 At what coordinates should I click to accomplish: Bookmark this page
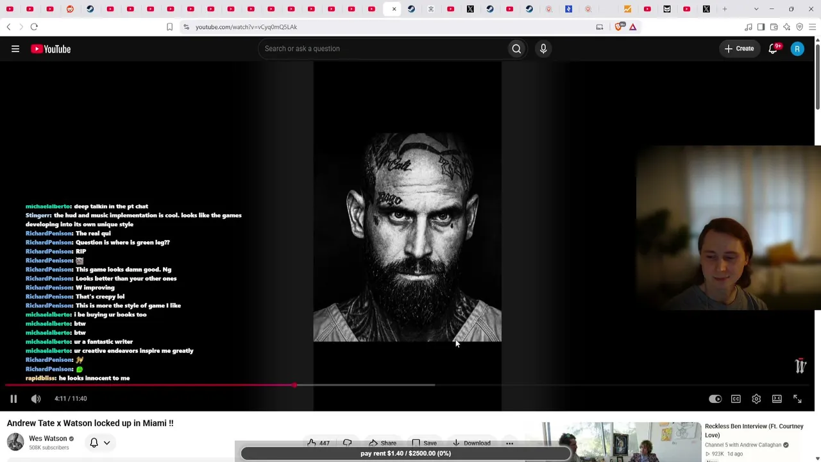169,27
